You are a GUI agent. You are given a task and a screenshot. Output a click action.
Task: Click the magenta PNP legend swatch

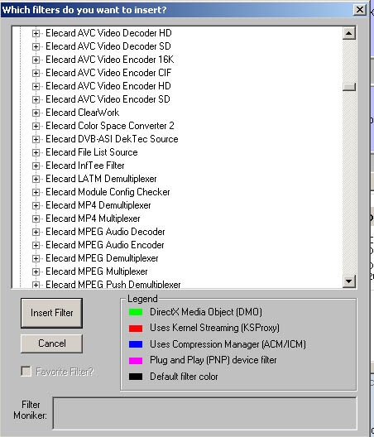[x=136, y=361]
